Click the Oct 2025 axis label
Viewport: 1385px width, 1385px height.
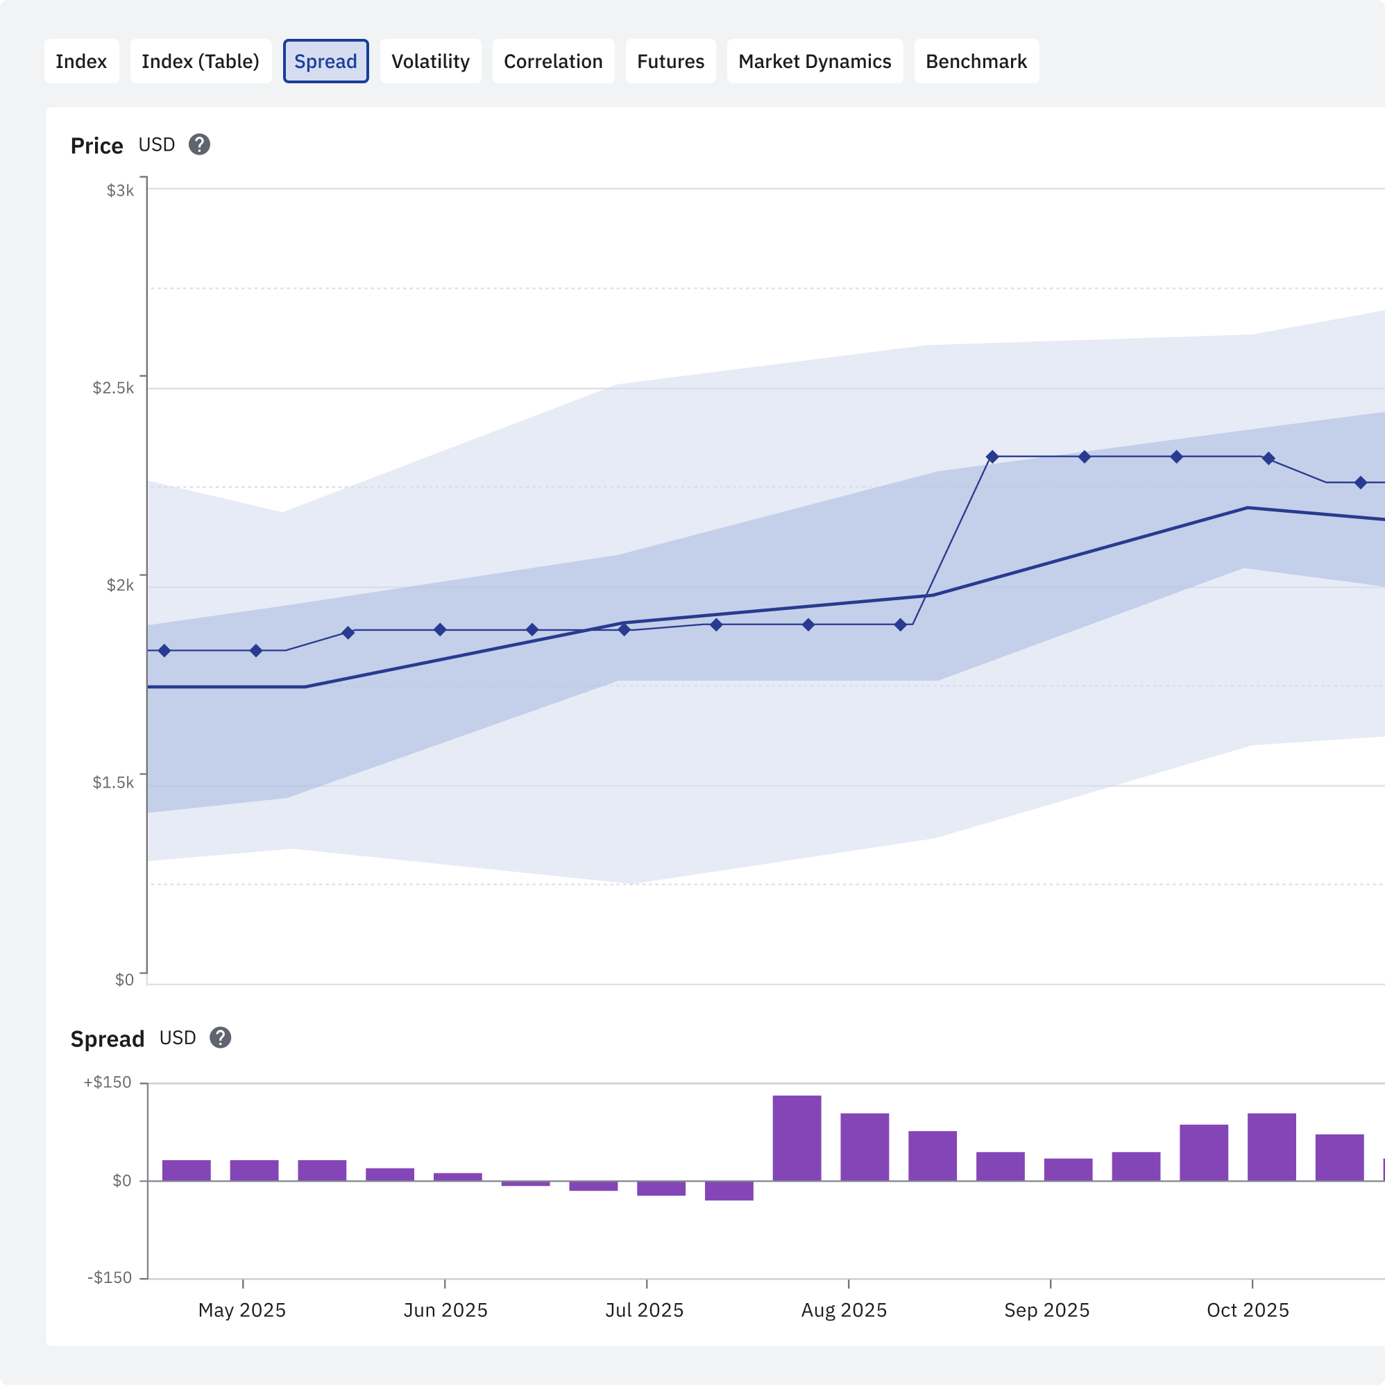[x=1248, y=1311]
